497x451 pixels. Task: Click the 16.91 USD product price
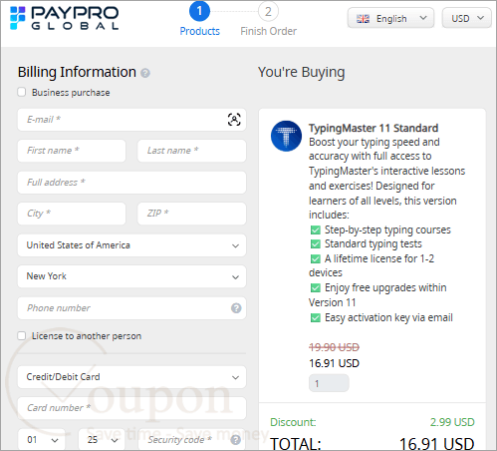[x=334, y=363]
